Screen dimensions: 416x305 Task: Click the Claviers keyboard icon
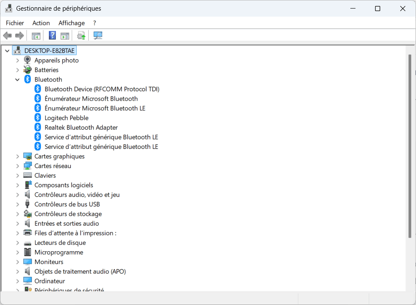[x=27, y=175]
